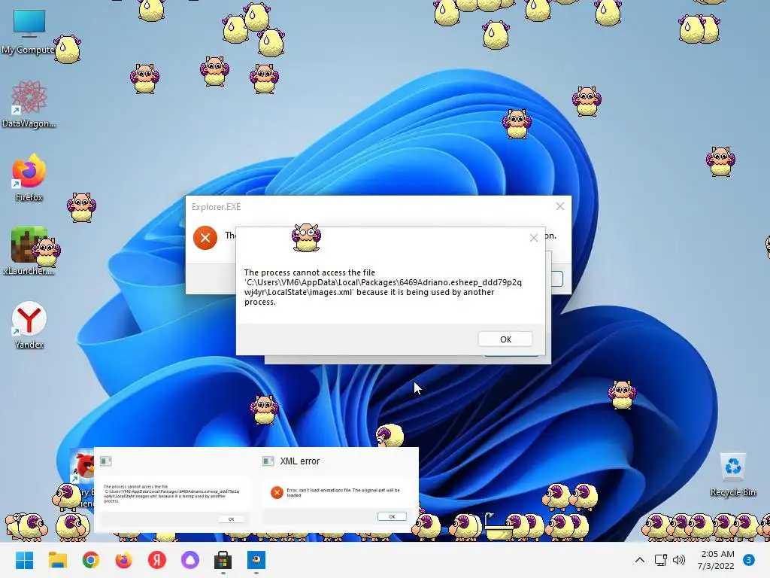Open Microsoft Store from the taskbar

(223, 560)
